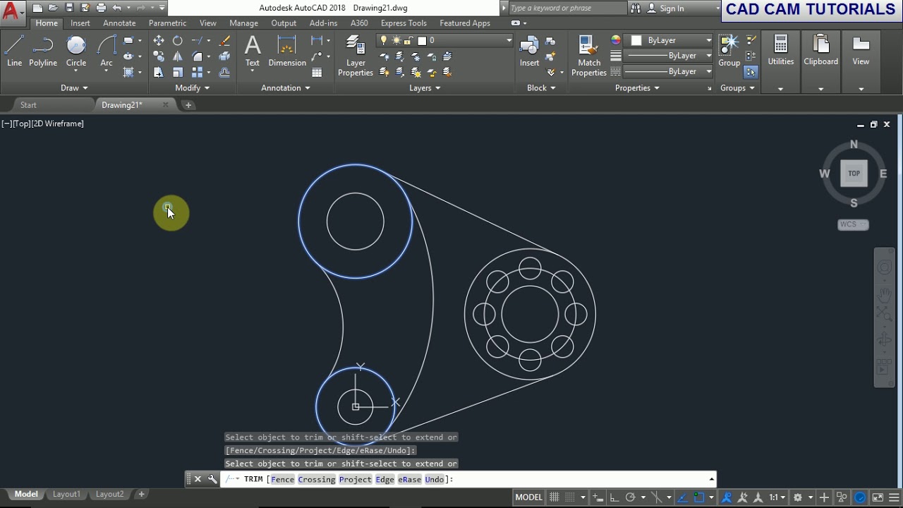
Task: Use the Match Properties tool
Action: point(589,56)
